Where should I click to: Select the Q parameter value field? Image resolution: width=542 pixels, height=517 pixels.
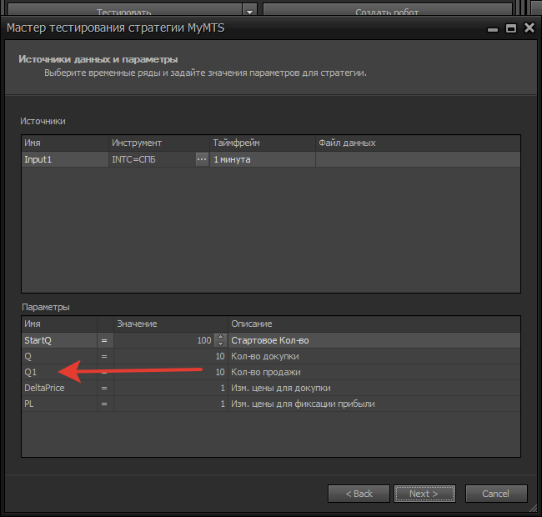pos(170,356)
